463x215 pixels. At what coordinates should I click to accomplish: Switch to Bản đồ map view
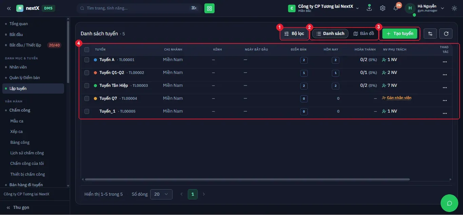364,34
